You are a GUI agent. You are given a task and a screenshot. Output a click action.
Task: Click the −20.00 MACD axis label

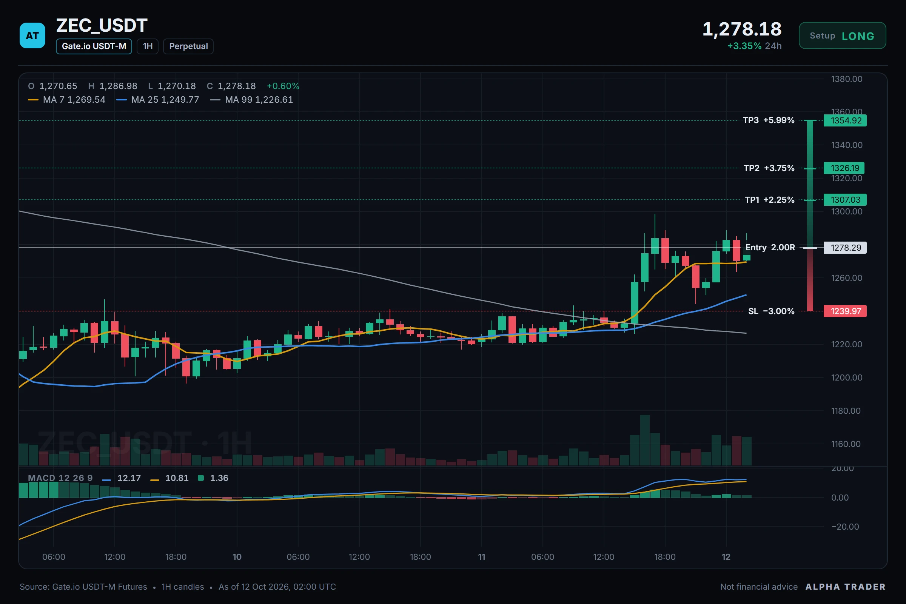[845, 527]
